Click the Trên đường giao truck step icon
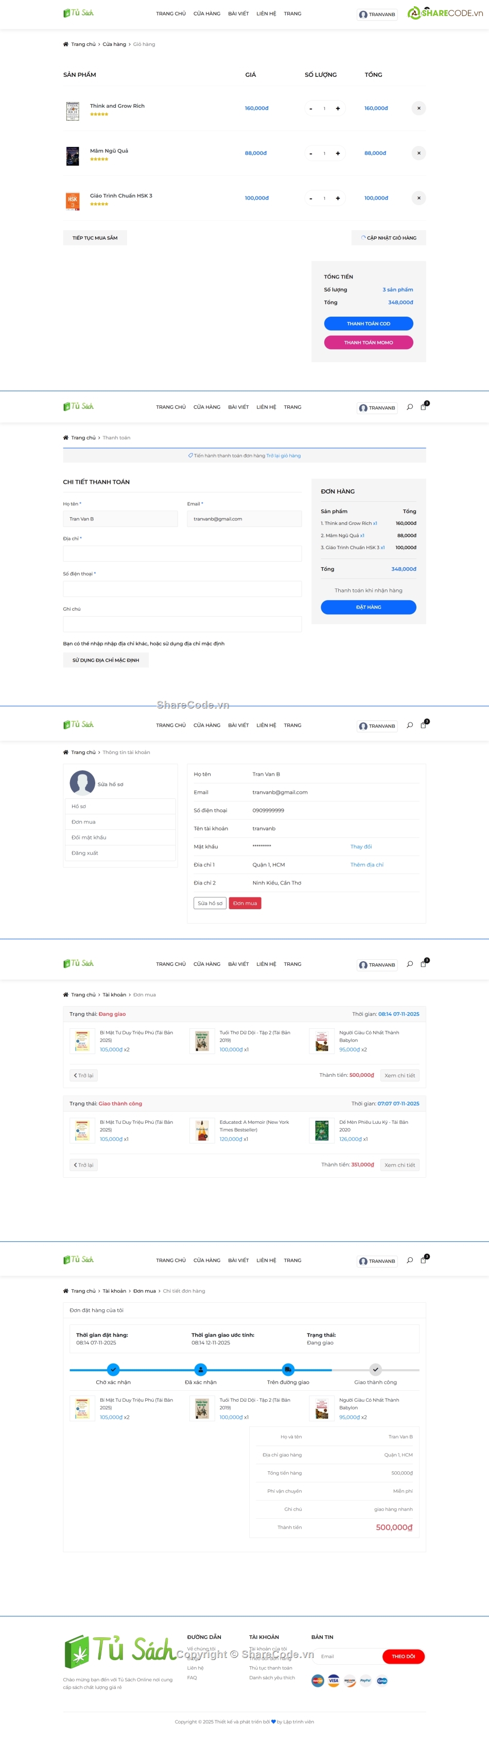This screenshot has width=489, height=1741. click(x=288, y=1369)
